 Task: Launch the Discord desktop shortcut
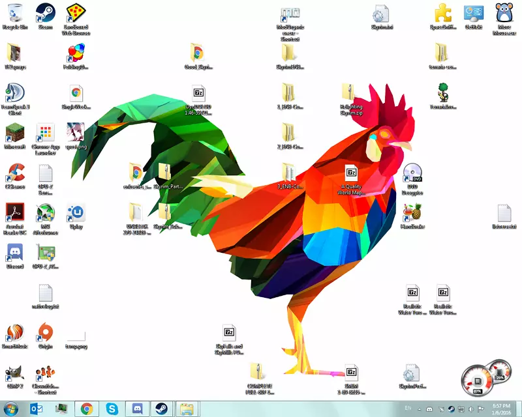pos(14,253)
